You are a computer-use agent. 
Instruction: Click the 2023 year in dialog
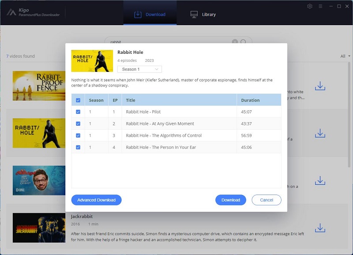pyautogui.click(x=149, y=60)
